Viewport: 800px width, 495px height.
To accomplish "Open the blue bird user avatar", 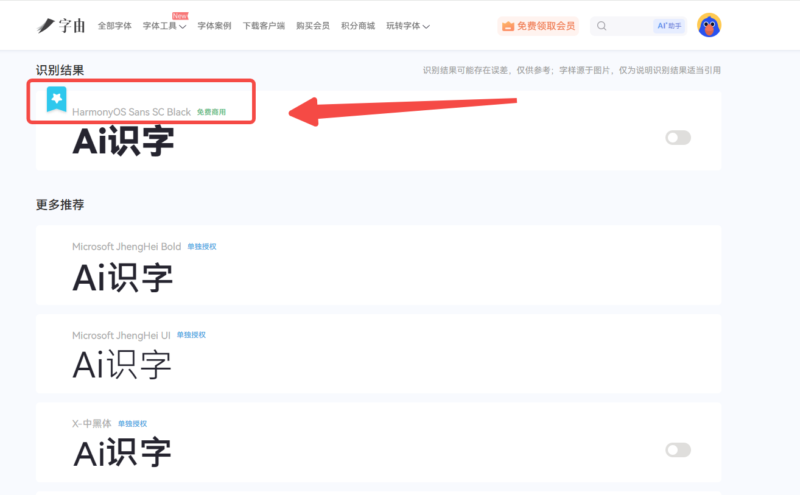I will pyautogui.click(x=709, y=26).
